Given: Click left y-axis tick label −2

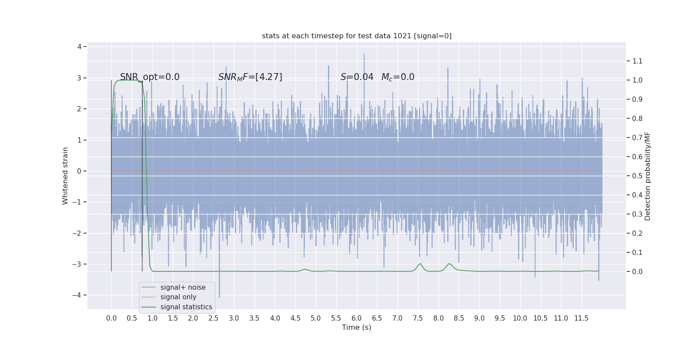Looking at the screenshot, I should [x=77, y=233].
